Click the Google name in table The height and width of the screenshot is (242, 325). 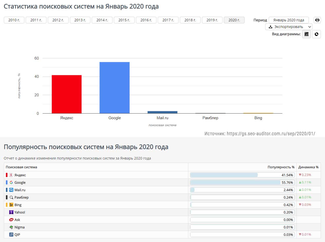20,182
